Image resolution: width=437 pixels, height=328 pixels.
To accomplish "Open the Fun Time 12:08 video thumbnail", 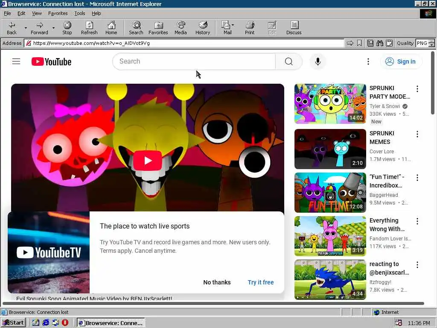I will point(330,193).
